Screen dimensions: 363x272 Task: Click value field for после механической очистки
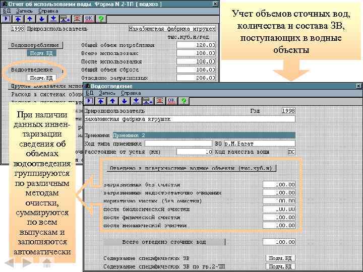pyautogui.click(x=279, y=226)
